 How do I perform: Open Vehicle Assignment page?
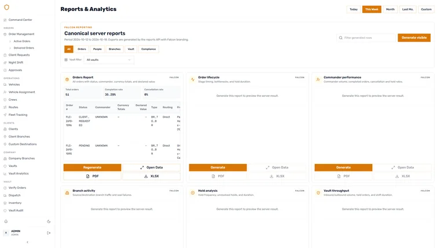[x=21, y=92]
